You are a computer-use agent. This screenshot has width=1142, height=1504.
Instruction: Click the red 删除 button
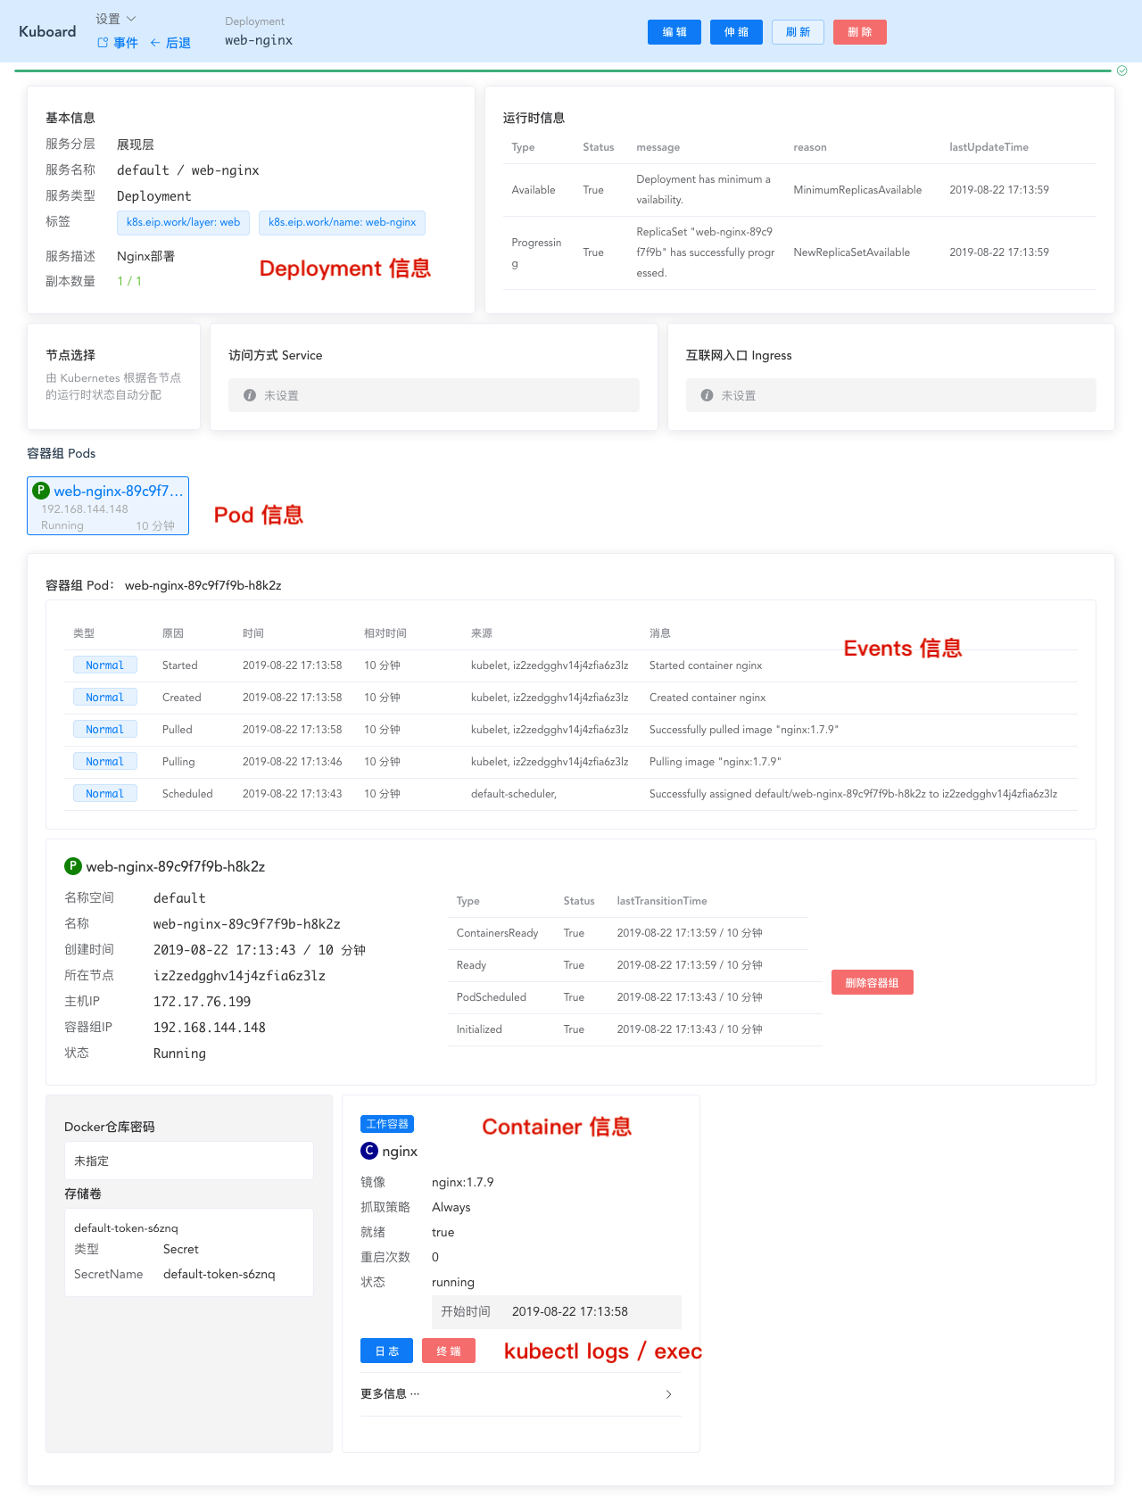(x=860, y=32)
